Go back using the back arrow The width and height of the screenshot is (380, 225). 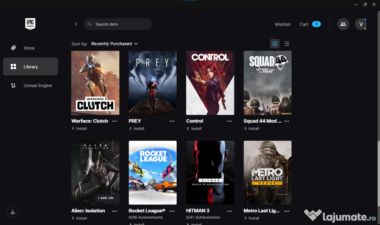click(76, 24)
